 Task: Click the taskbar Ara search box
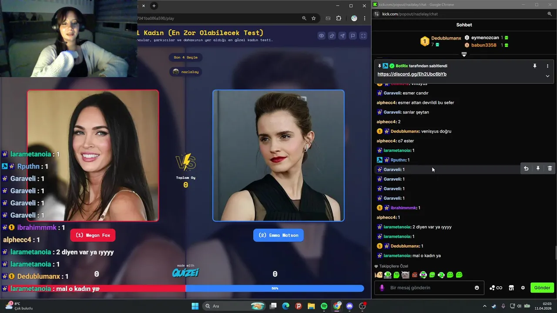click(235, 306)
